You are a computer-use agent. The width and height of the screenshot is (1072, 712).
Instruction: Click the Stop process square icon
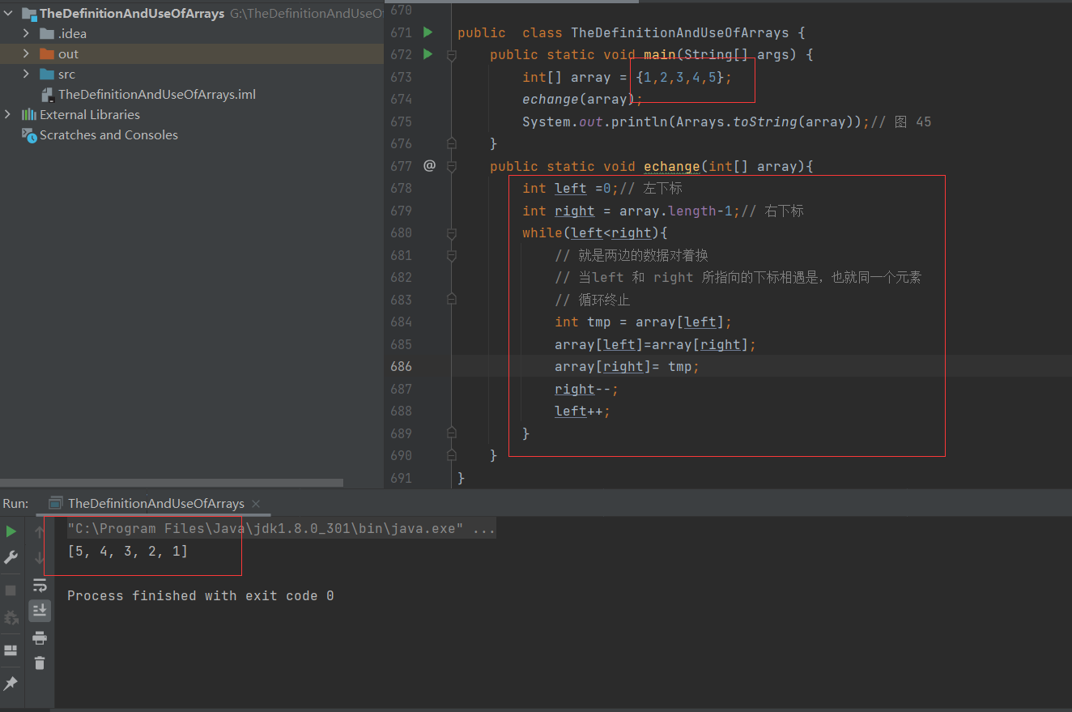coord(11,590)
